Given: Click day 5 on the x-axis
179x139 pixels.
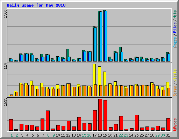Looking at the screenshot, I should (x=33, y=135).
